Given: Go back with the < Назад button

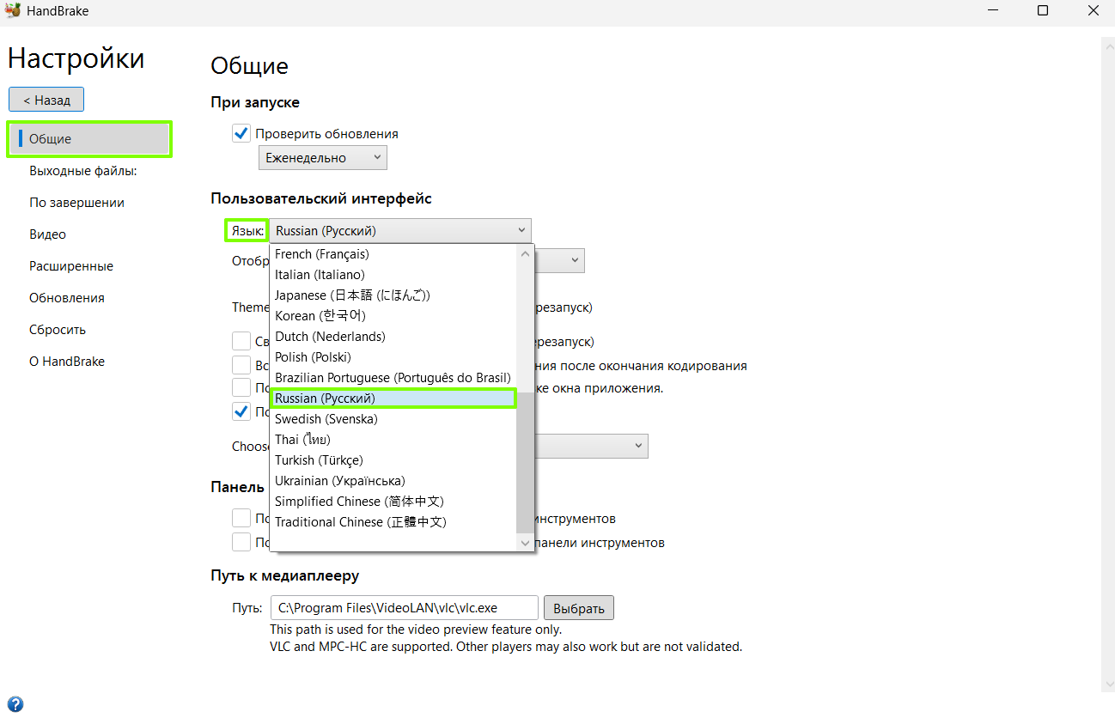Looking at the screenshot, I should [x=46, y=100].
